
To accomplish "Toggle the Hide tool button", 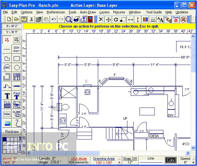I will (7, 114).
